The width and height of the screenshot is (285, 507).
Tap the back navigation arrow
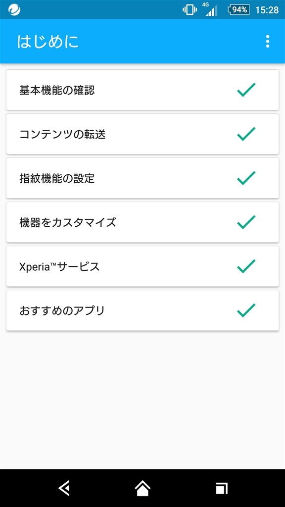coord(64,488)
